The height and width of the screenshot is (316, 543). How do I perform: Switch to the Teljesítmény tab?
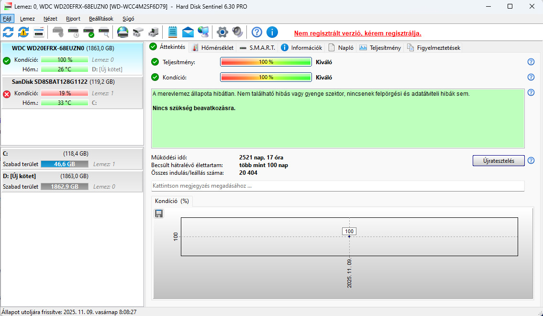pos(380,48)
